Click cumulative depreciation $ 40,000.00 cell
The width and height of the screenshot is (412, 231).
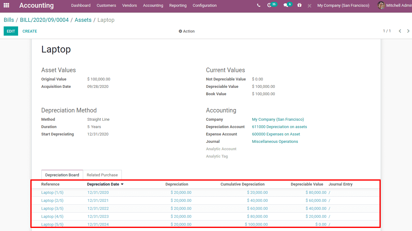(x=257, y=201)
